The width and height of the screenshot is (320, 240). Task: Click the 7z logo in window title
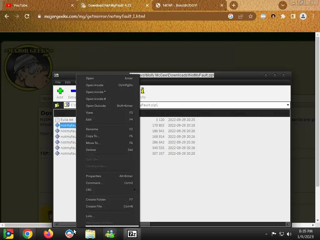coord(56,75)
